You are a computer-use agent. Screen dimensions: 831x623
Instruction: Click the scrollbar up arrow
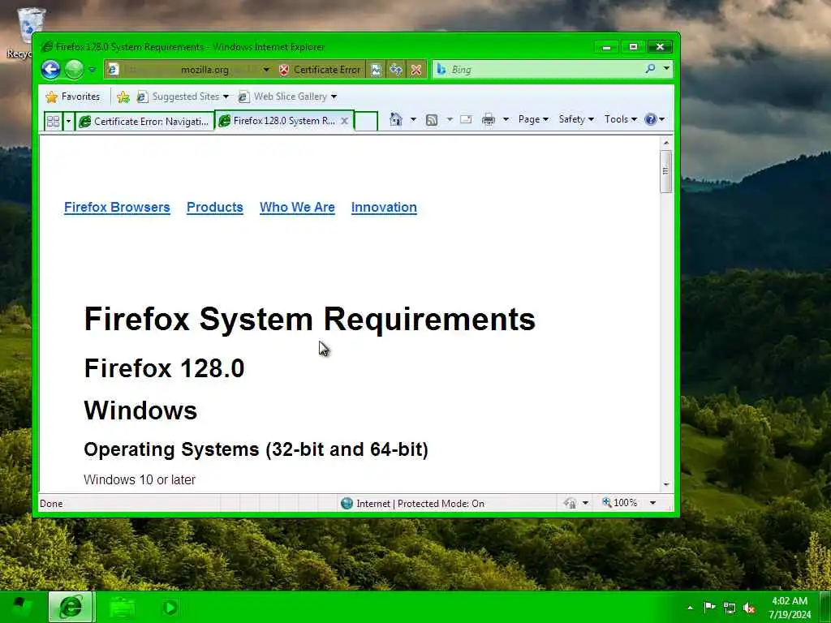(x=666, y=143)
